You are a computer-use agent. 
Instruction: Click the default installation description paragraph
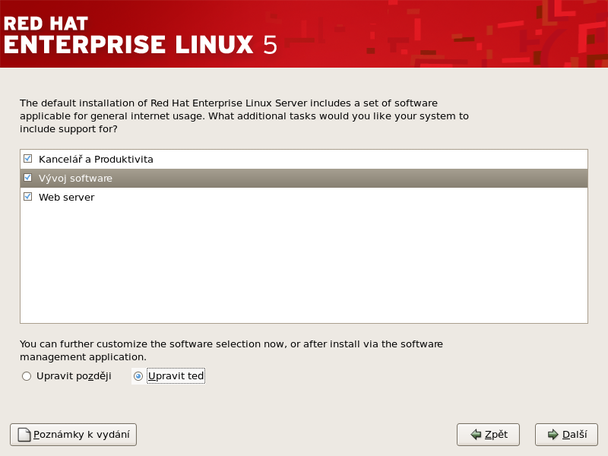243,116
